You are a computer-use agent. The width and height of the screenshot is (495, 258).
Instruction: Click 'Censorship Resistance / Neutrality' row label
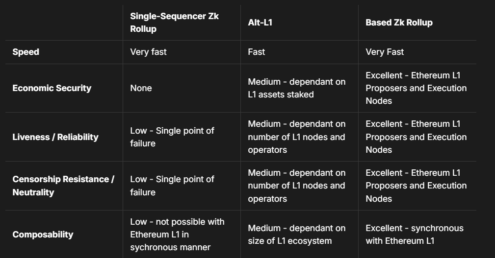63,186
